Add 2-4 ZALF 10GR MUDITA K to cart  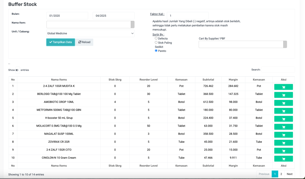(x=283, y=87)
